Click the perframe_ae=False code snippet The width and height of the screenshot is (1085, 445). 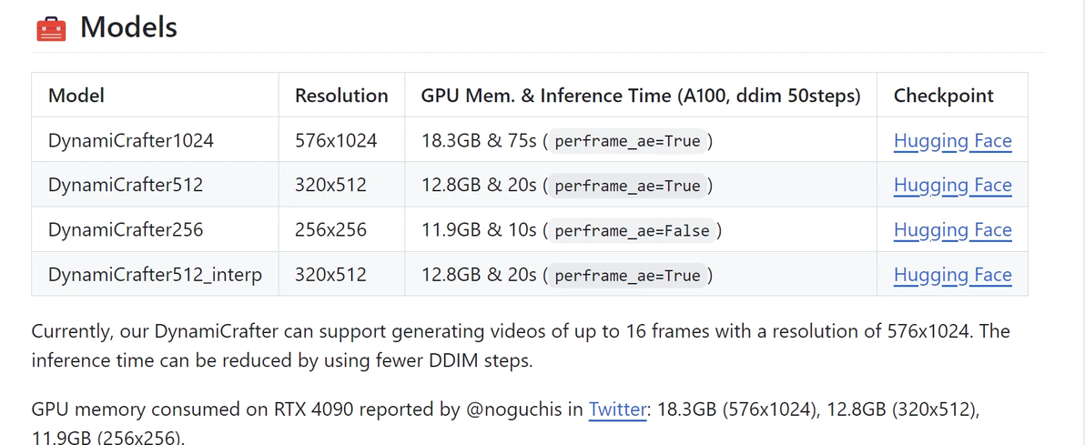(x=632, y=231)
